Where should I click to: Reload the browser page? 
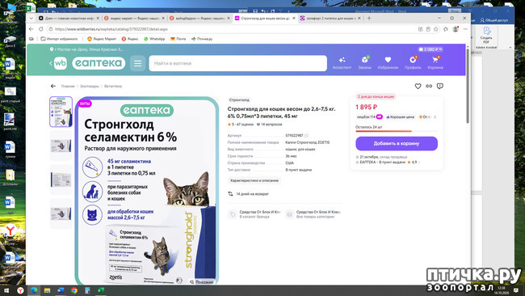tap(41, 29)
